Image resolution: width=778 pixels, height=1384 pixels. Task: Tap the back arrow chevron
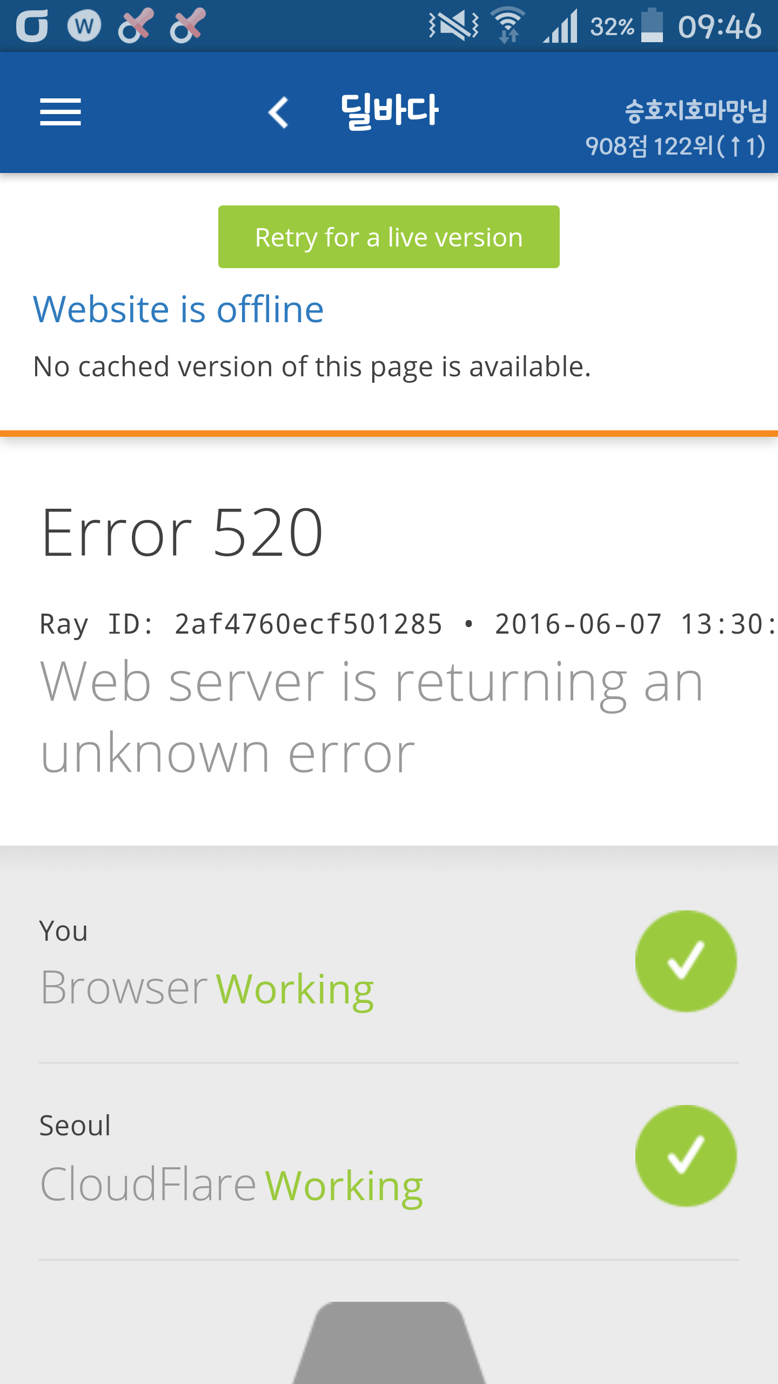pos(278,112)
